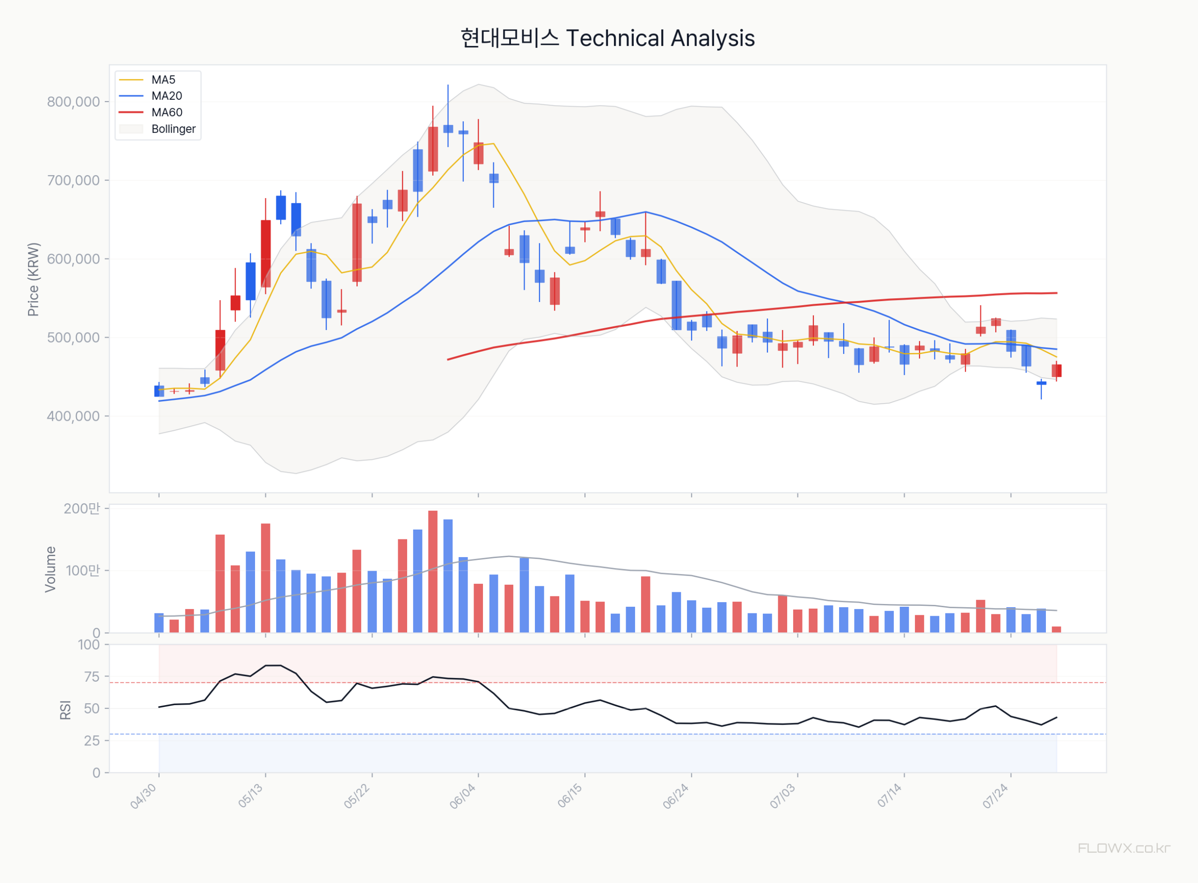Click the 500,000 price axis tick label

[73, 337]
